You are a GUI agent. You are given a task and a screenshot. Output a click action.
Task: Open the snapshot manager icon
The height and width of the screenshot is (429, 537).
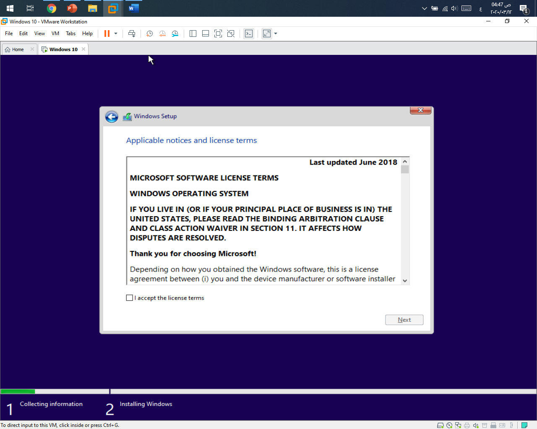coord(175,34)
